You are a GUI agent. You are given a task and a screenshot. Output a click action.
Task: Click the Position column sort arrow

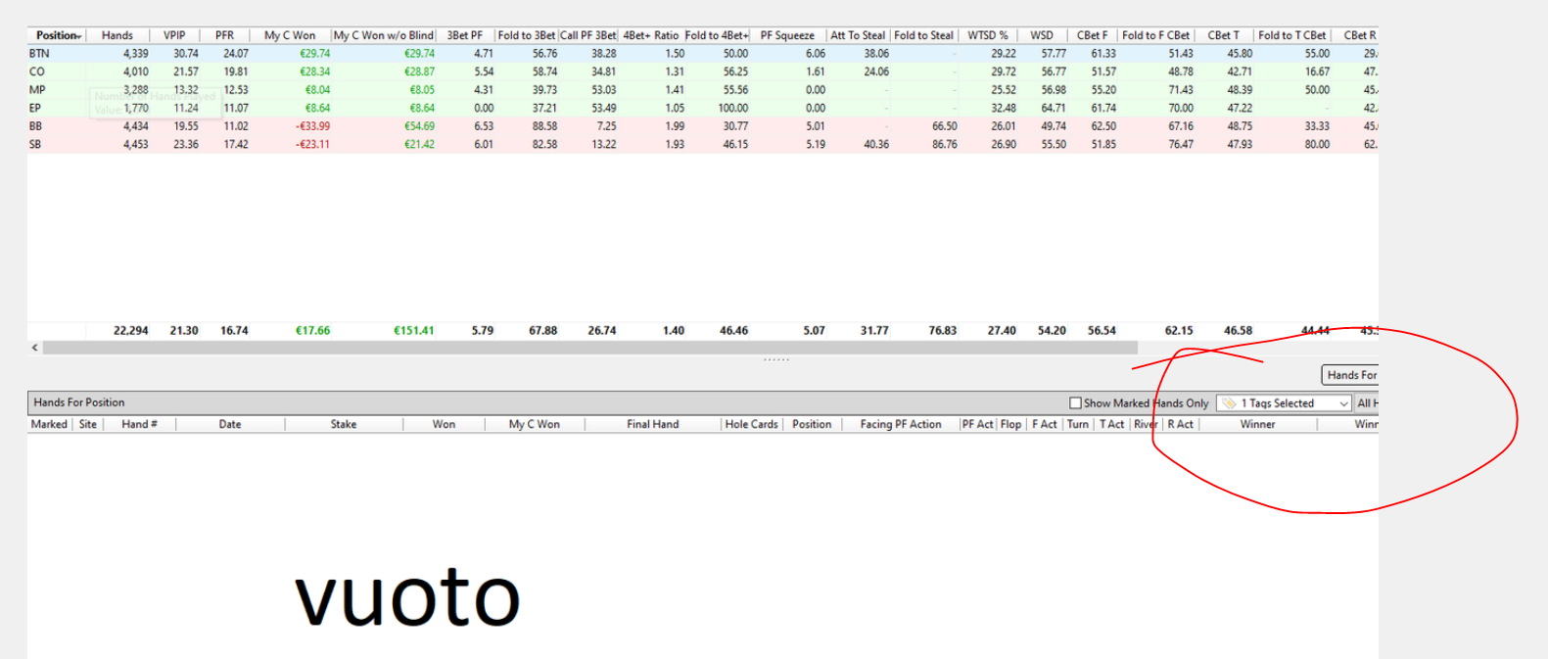pyautogui.click(x=79, y=36)
